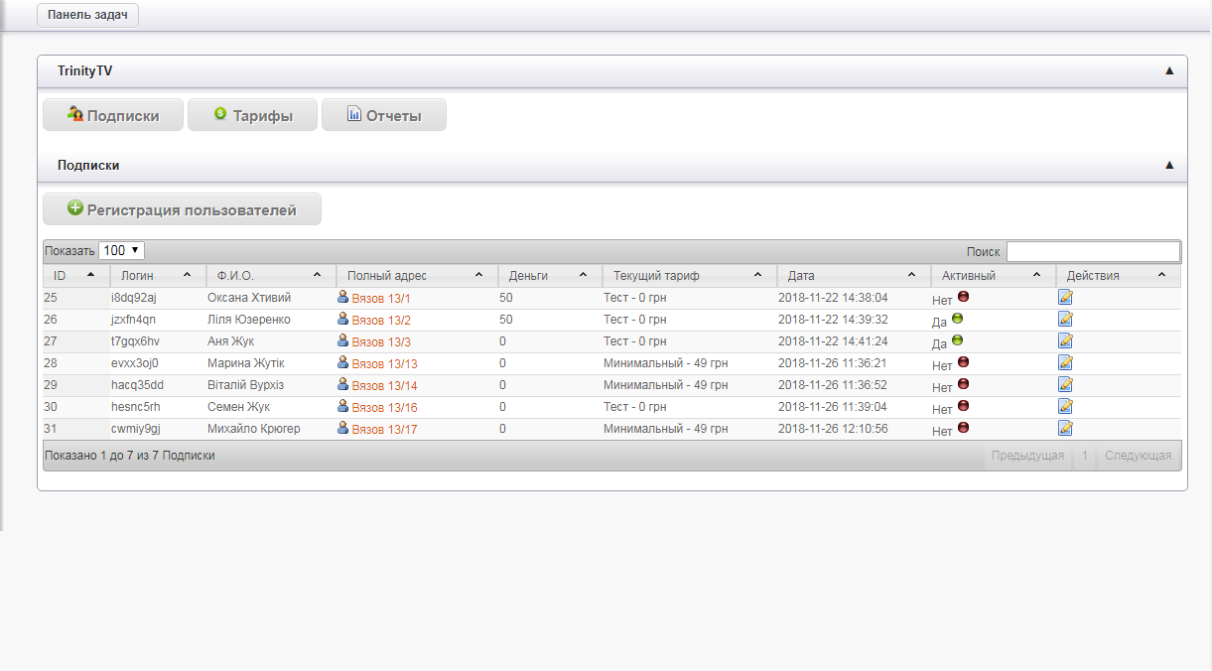Viewport: 1212px width, 671px height.
Task: Open edit action for Михайло Крюгер
Action: pos(1065,428)
